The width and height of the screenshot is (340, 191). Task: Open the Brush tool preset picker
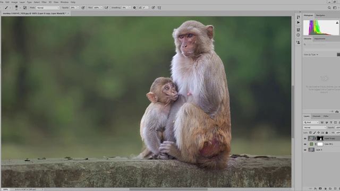7,7
